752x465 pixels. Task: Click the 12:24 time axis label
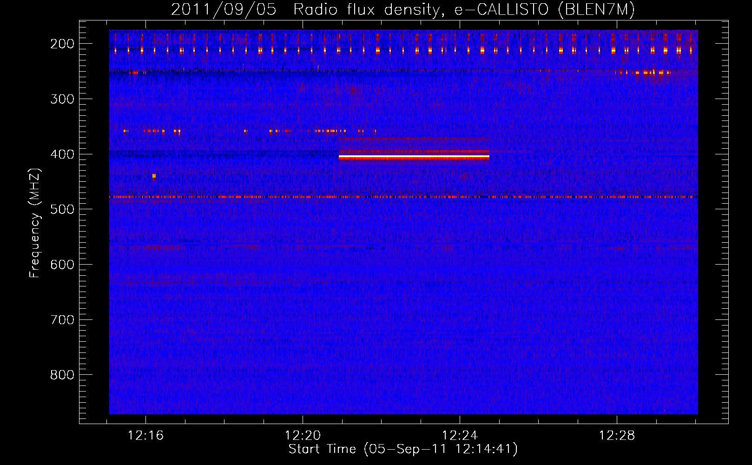click(x=460, y=436)
